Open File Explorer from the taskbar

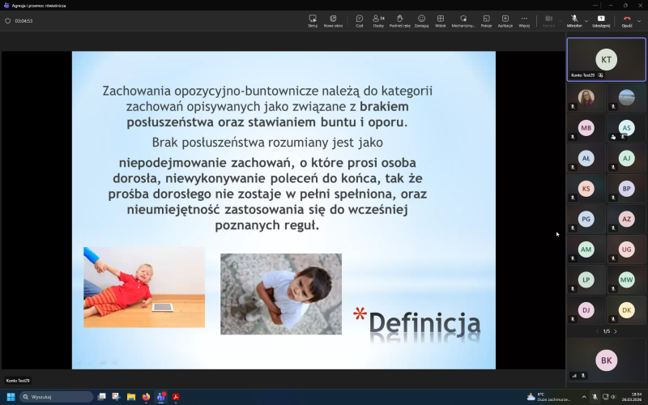(x=131, y=397)
